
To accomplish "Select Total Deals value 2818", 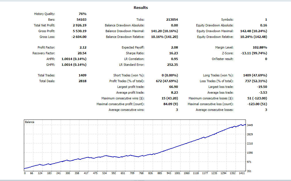I will click(x=83, y=81).
